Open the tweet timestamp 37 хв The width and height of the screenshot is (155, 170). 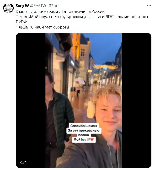coord(54,6)
